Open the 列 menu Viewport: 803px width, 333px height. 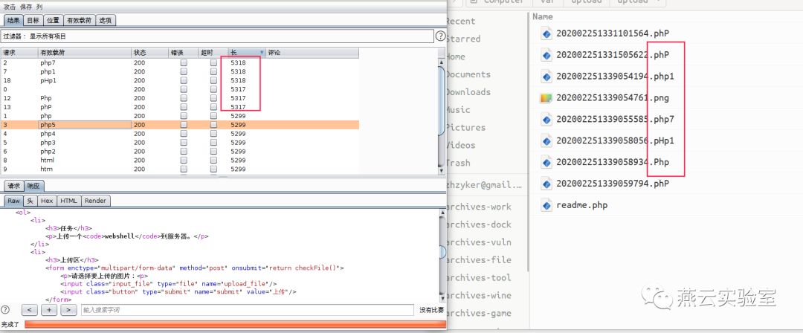tap(40, 7)
